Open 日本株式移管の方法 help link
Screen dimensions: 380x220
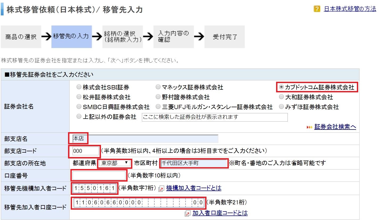[x=350, y=9]
